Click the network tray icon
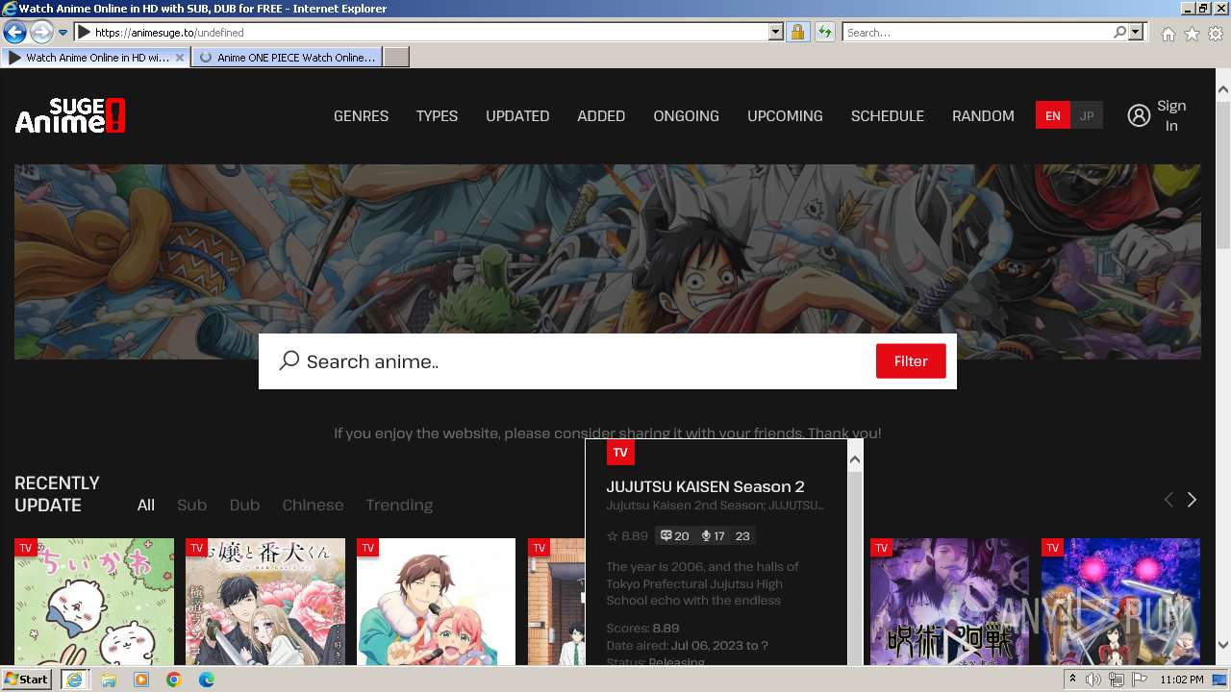 point(1117,680)
